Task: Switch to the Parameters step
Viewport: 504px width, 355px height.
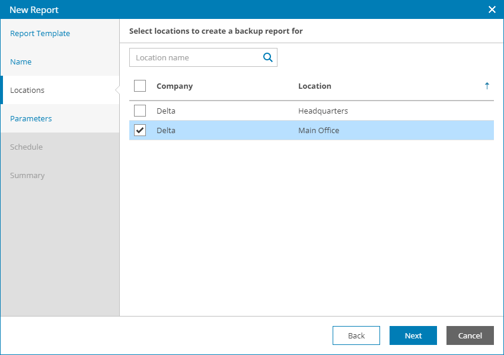Action: click(31, 119)
